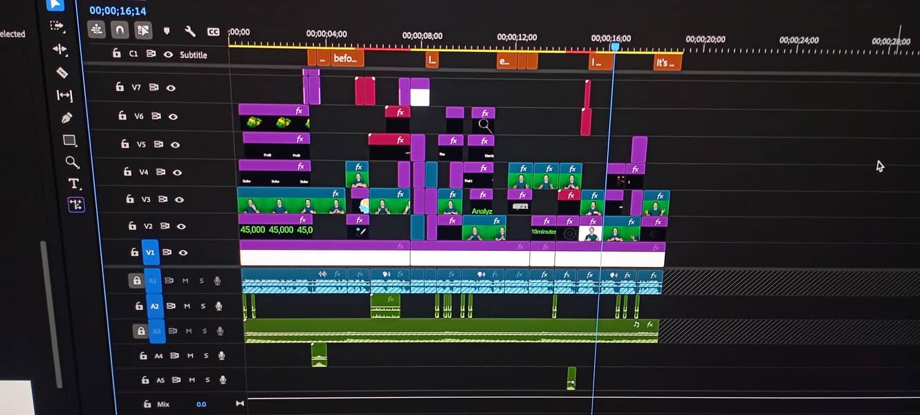Screen dimensions: 920x415
Task: Hide the Subtitle caption track
Action: tap(168, 54)
